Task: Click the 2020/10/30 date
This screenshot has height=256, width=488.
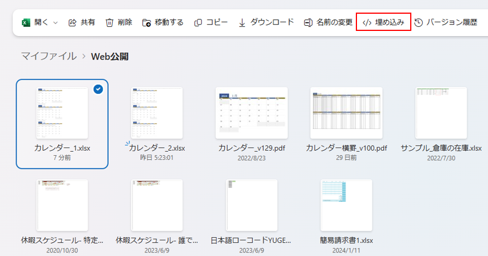Action: click(62, 250)
